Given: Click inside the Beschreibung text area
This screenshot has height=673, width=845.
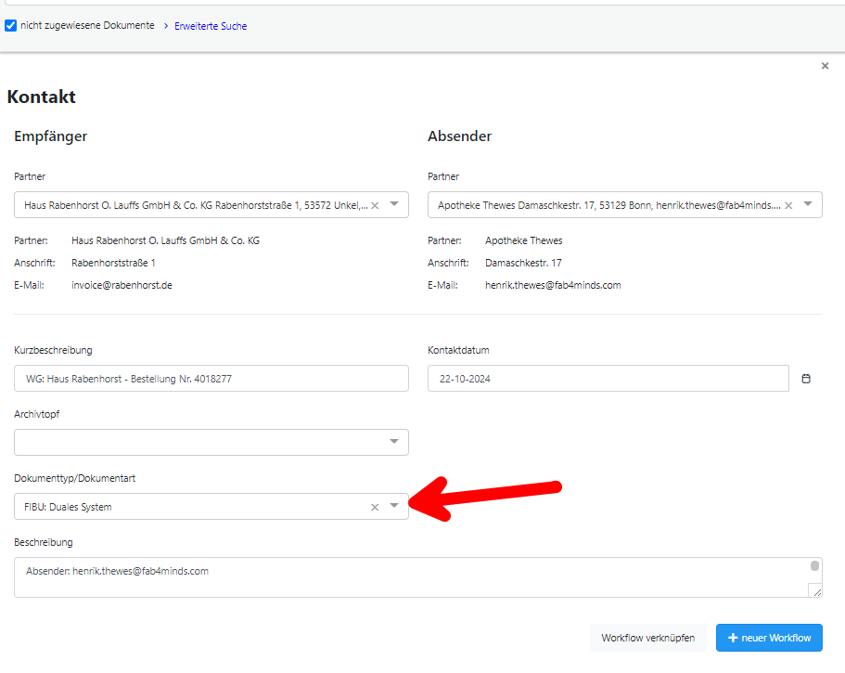Looking at the screenshot, I should [408, 577].
